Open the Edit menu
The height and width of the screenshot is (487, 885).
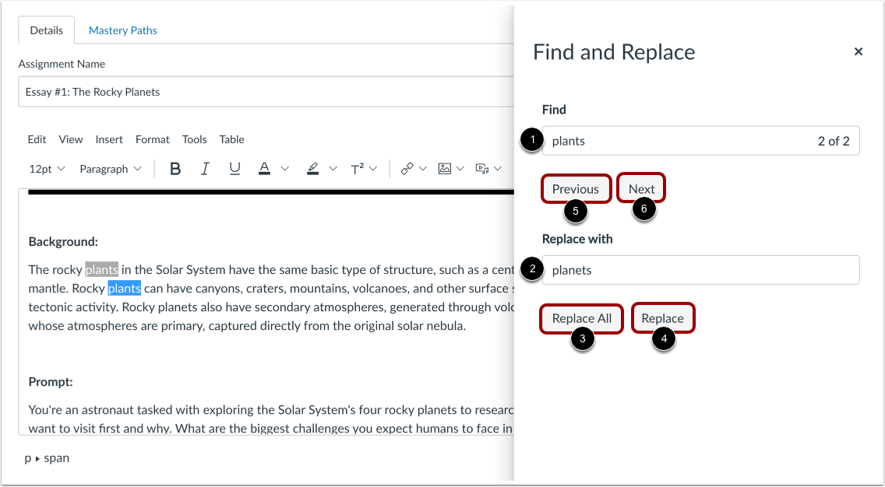[x=37, y=139]
